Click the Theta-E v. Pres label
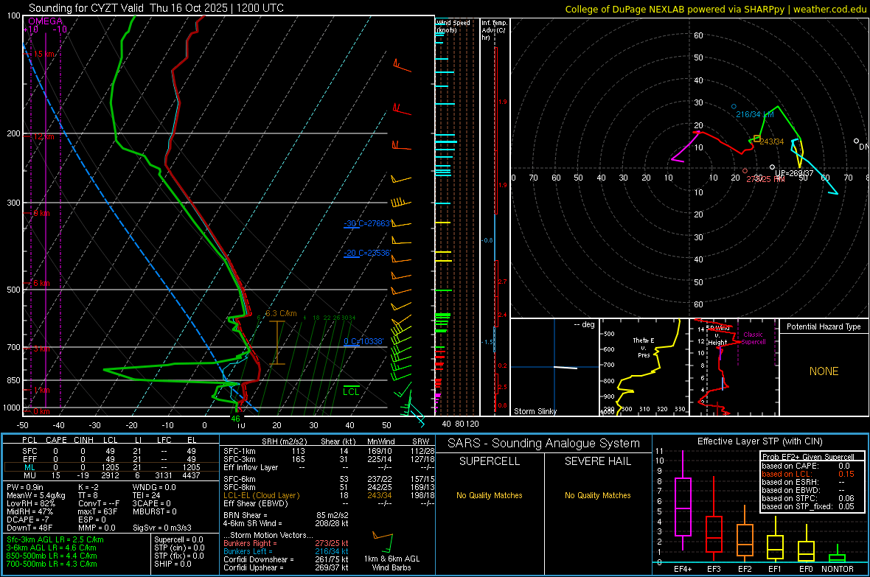The height and width of the screenshot is (577, 870). (643, 348)
